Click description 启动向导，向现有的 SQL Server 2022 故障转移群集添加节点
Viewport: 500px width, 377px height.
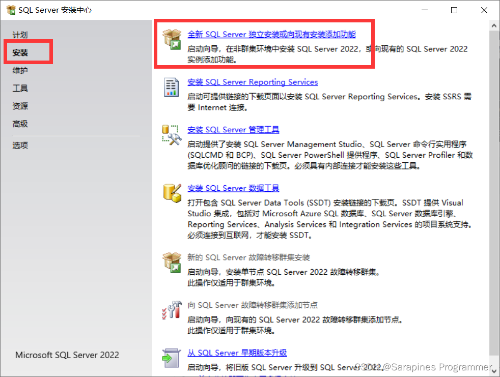click(295, 320)
